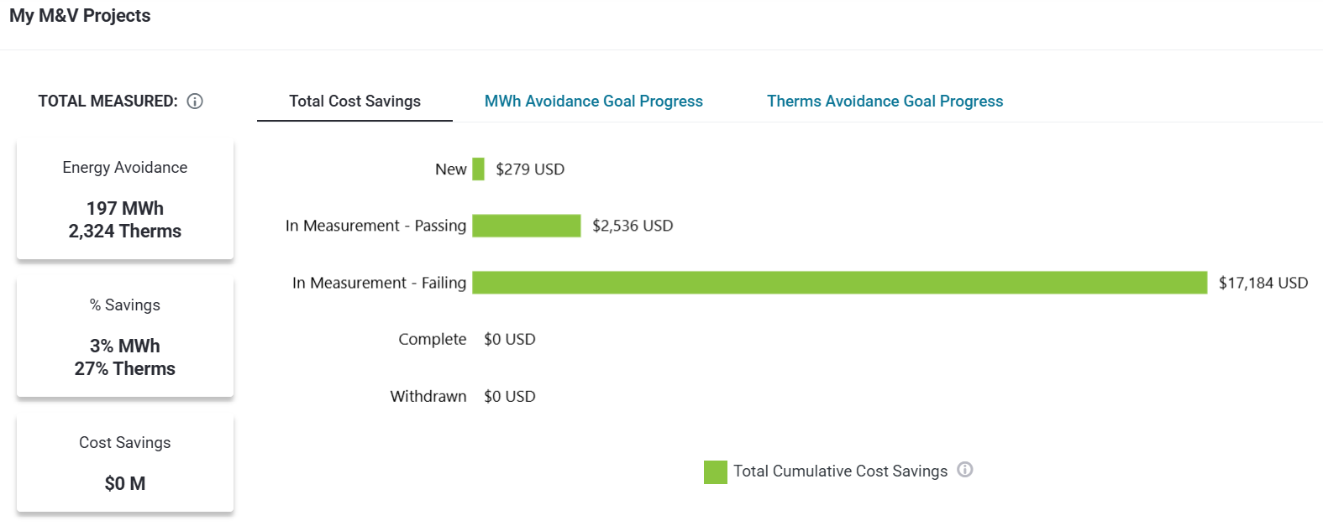
Task: Click the In Measurement - Passing bar
Action: [x=526, y=226]
